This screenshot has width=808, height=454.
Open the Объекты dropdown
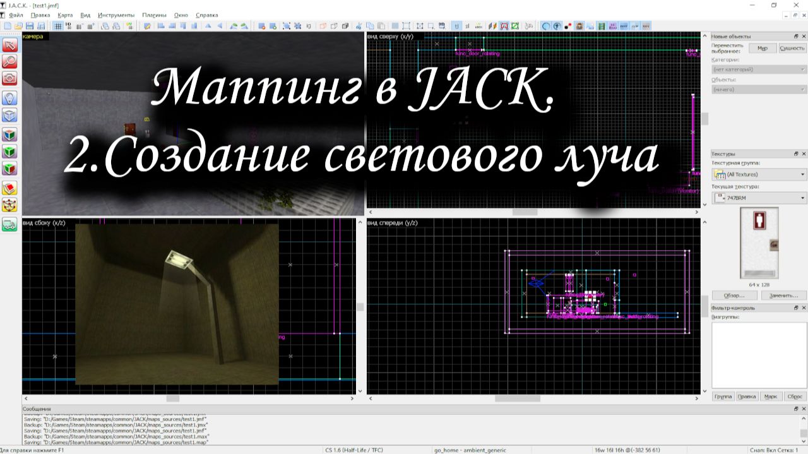click(x=759, y=90)
